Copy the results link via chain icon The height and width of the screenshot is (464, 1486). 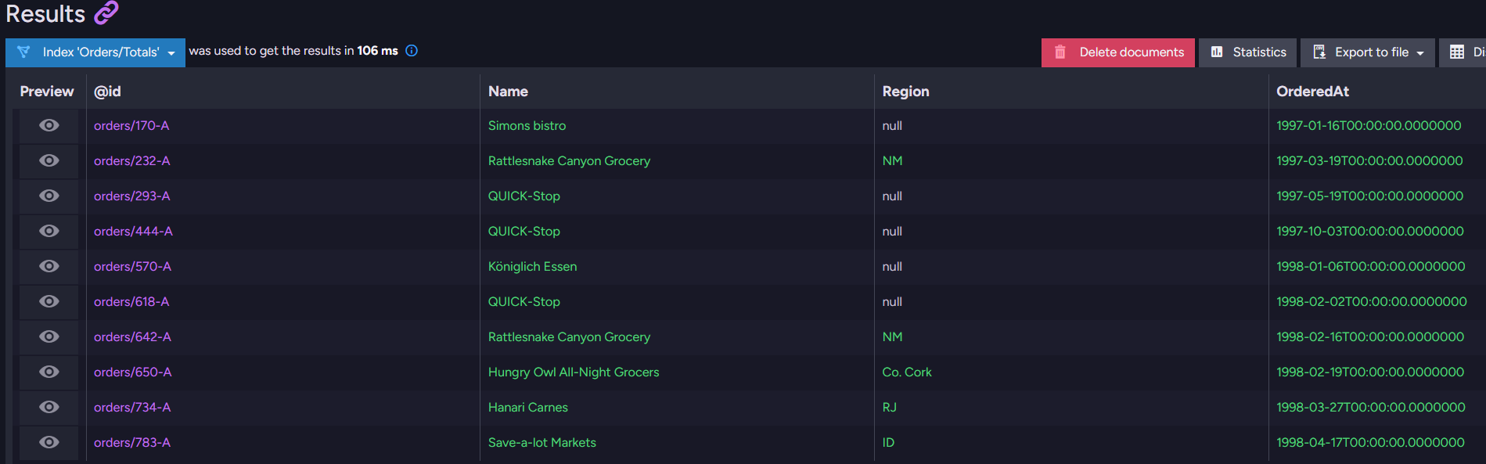click(x=106, y=13)
